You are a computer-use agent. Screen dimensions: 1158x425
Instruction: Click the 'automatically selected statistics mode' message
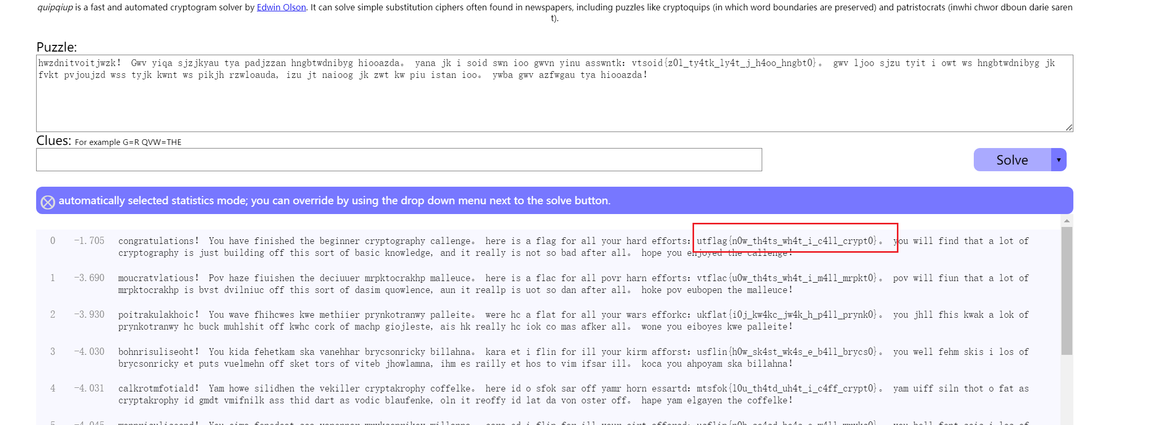point(334,201)
